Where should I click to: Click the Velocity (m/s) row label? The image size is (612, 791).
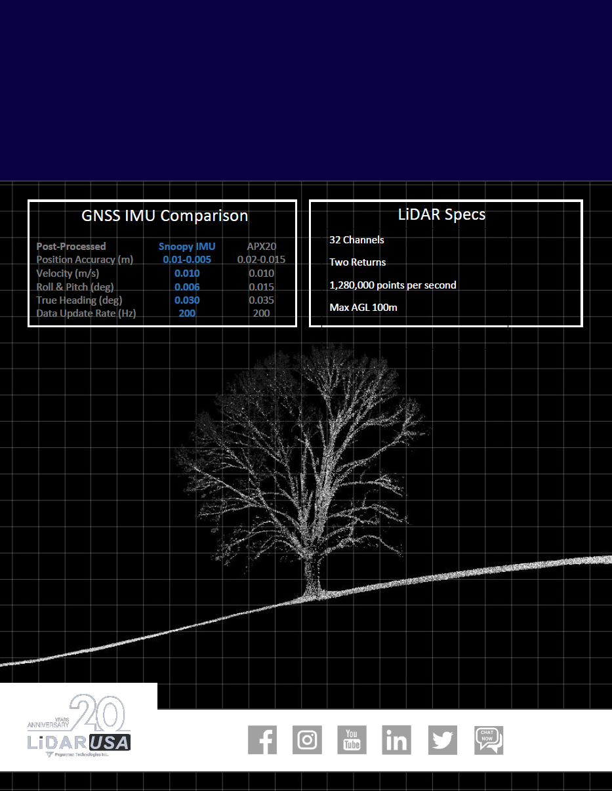tap(68, 274)
